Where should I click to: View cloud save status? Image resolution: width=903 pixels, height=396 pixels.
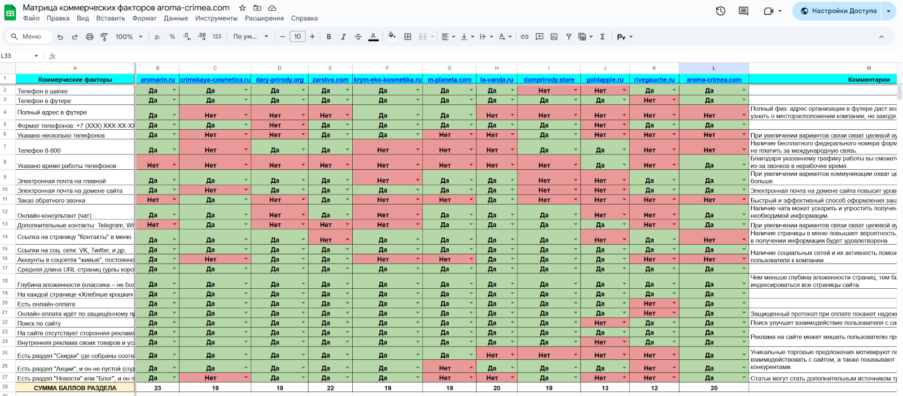tap(272, 8)
